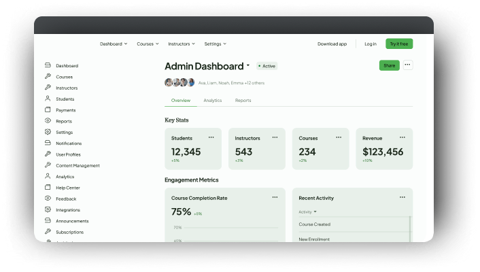
Task: Click the Announcements sidebar icon
Action: click(x=48, y=220)
